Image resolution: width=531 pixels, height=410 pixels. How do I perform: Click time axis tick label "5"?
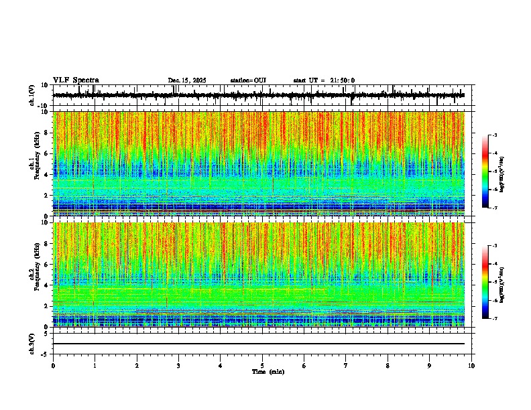pos(262,366)
